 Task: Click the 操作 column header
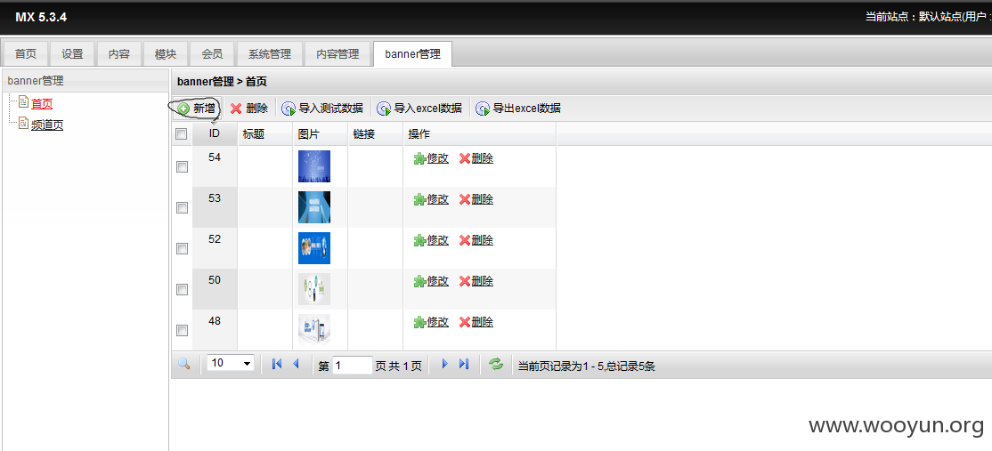tap(480, 134)
